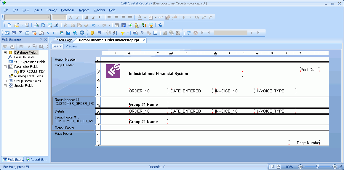344x170 pixels.
Task: Select the Page Number field object
Action: [x=304, y=143]
